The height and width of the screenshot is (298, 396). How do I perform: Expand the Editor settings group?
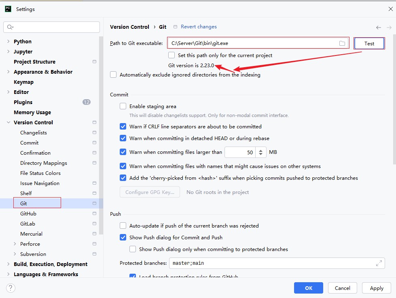pyautogui.click(x=8, y=92)
